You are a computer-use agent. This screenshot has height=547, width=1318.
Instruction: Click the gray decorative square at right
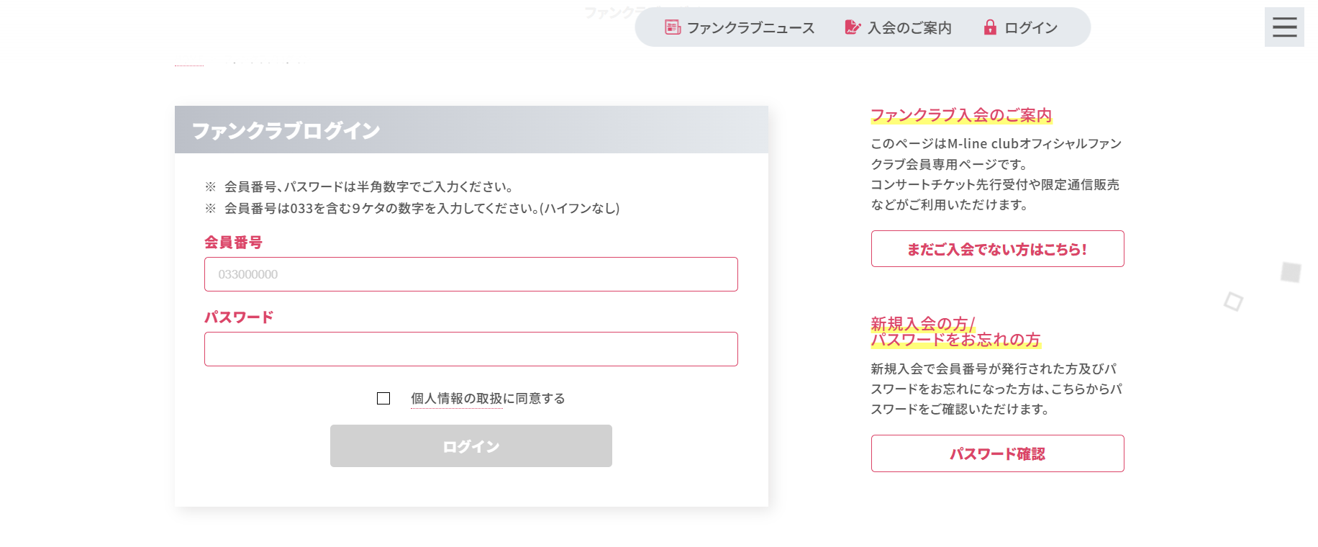tap(1291, 272)
